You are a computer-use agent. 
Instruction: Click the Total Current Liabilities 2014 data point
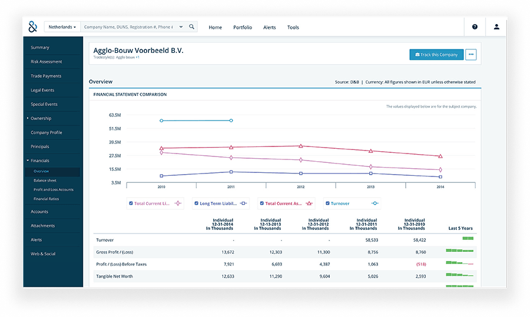point(440,170)
